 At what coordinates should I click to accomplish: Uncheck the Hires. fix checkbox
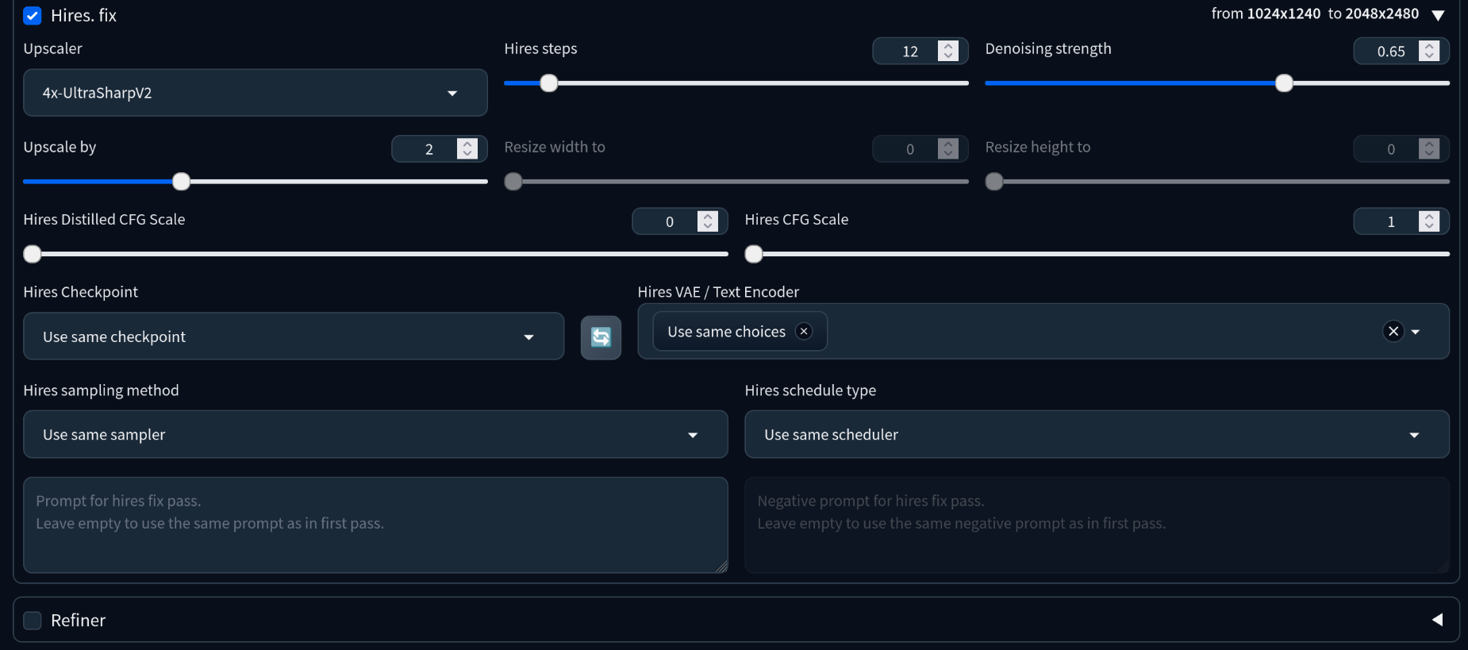click(x=33, y=16)
